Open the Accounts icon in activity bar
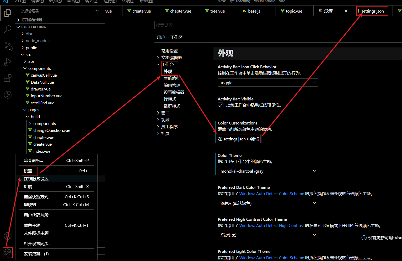The width and height of the screenshot is (402, 261). (x=8, y=236)
